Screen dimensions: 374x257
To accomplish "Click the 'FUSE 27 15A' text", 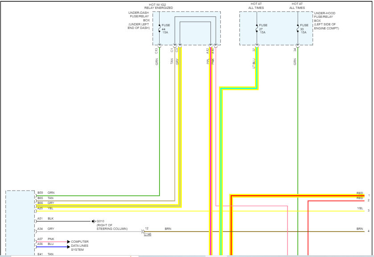I will pos(263,29).
